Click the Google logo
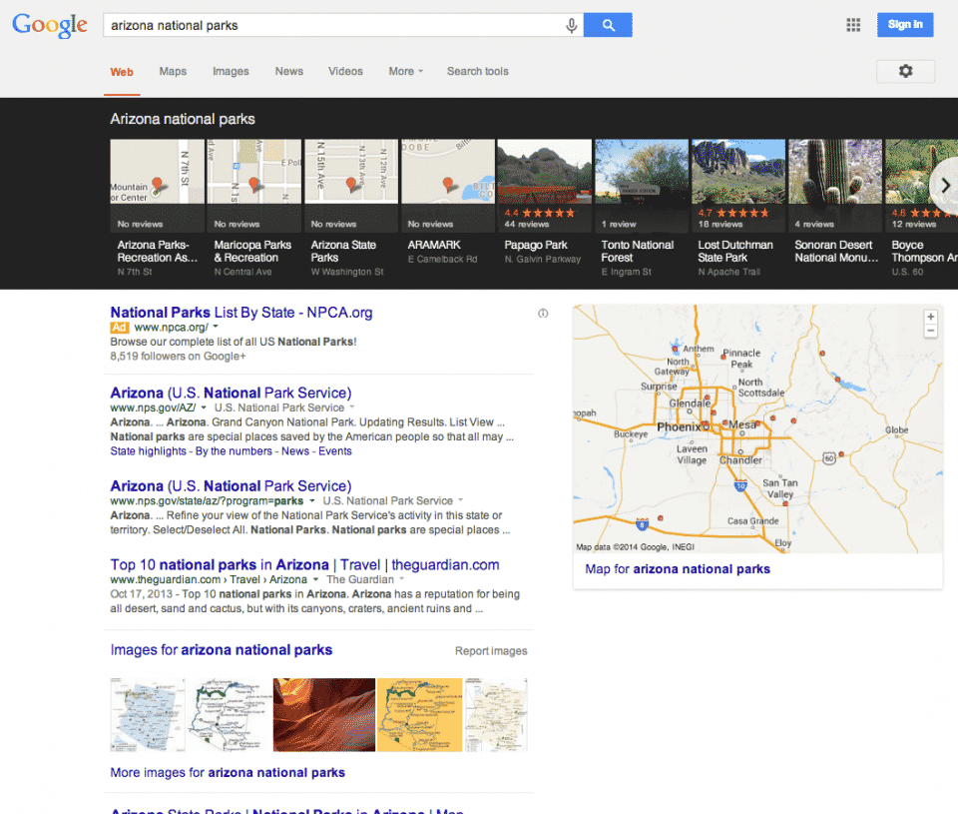Viewport: 958px width, 814px height. tap(50, 25)
